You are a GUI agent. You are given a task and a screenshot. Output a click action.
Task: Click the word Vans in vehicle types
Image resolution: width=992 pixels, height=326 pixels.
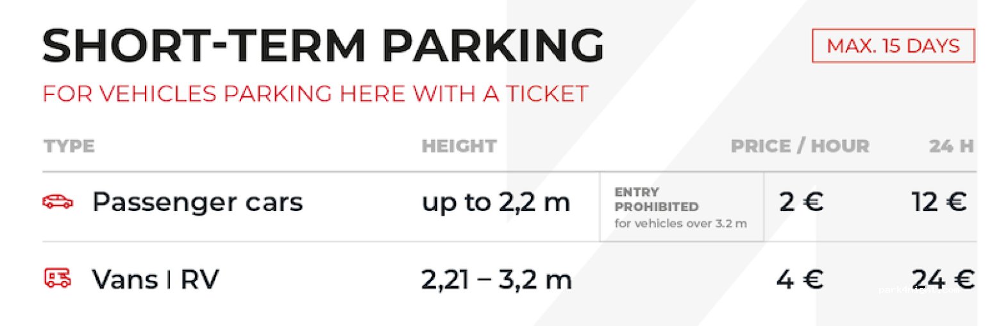[125, 280]
